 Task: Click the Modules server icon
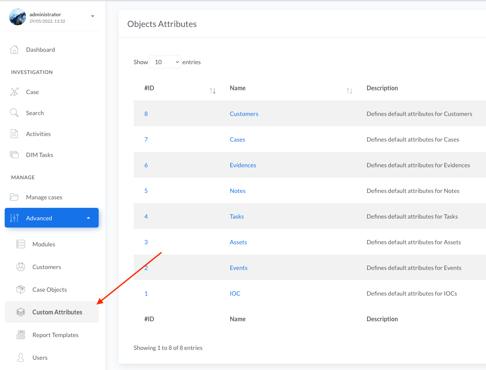pyautogui.click(x=20, y=244)
